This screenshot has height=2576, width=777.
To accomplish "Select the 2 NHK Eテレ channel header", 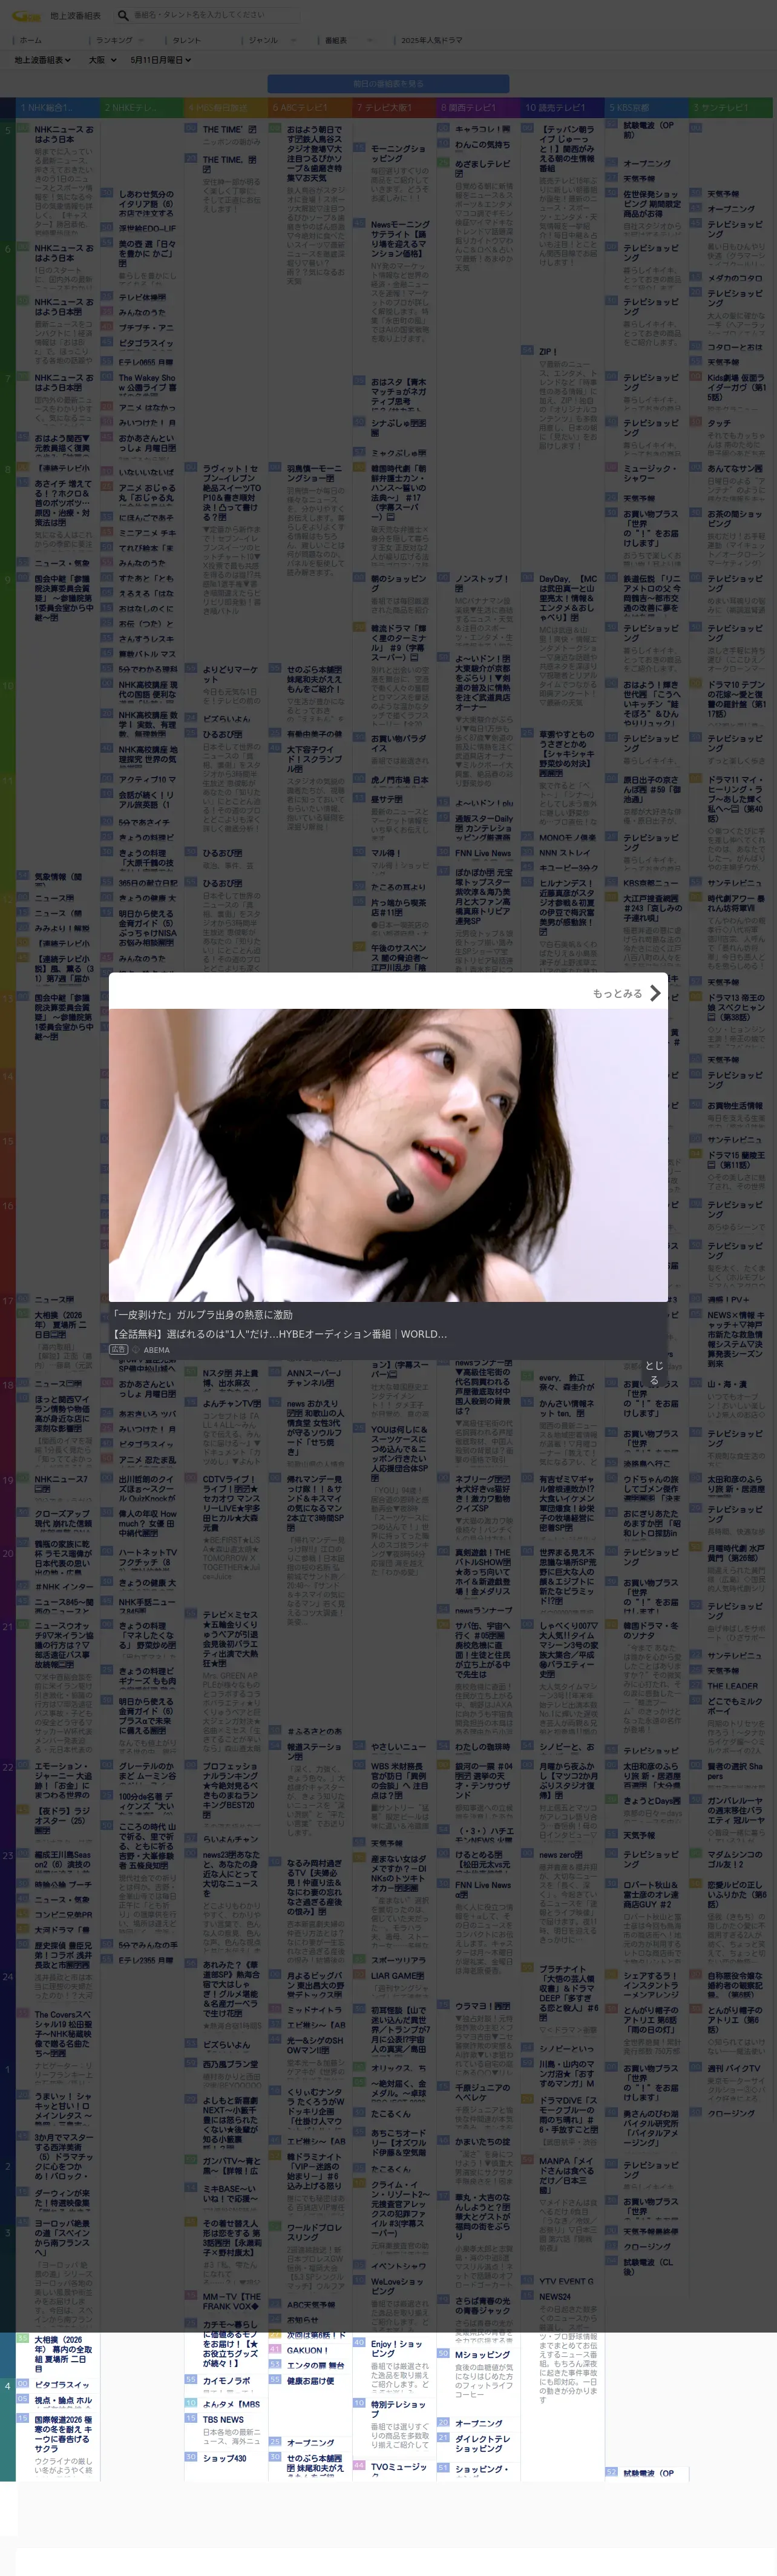I will pyautogui.click(x=141, y=108).
